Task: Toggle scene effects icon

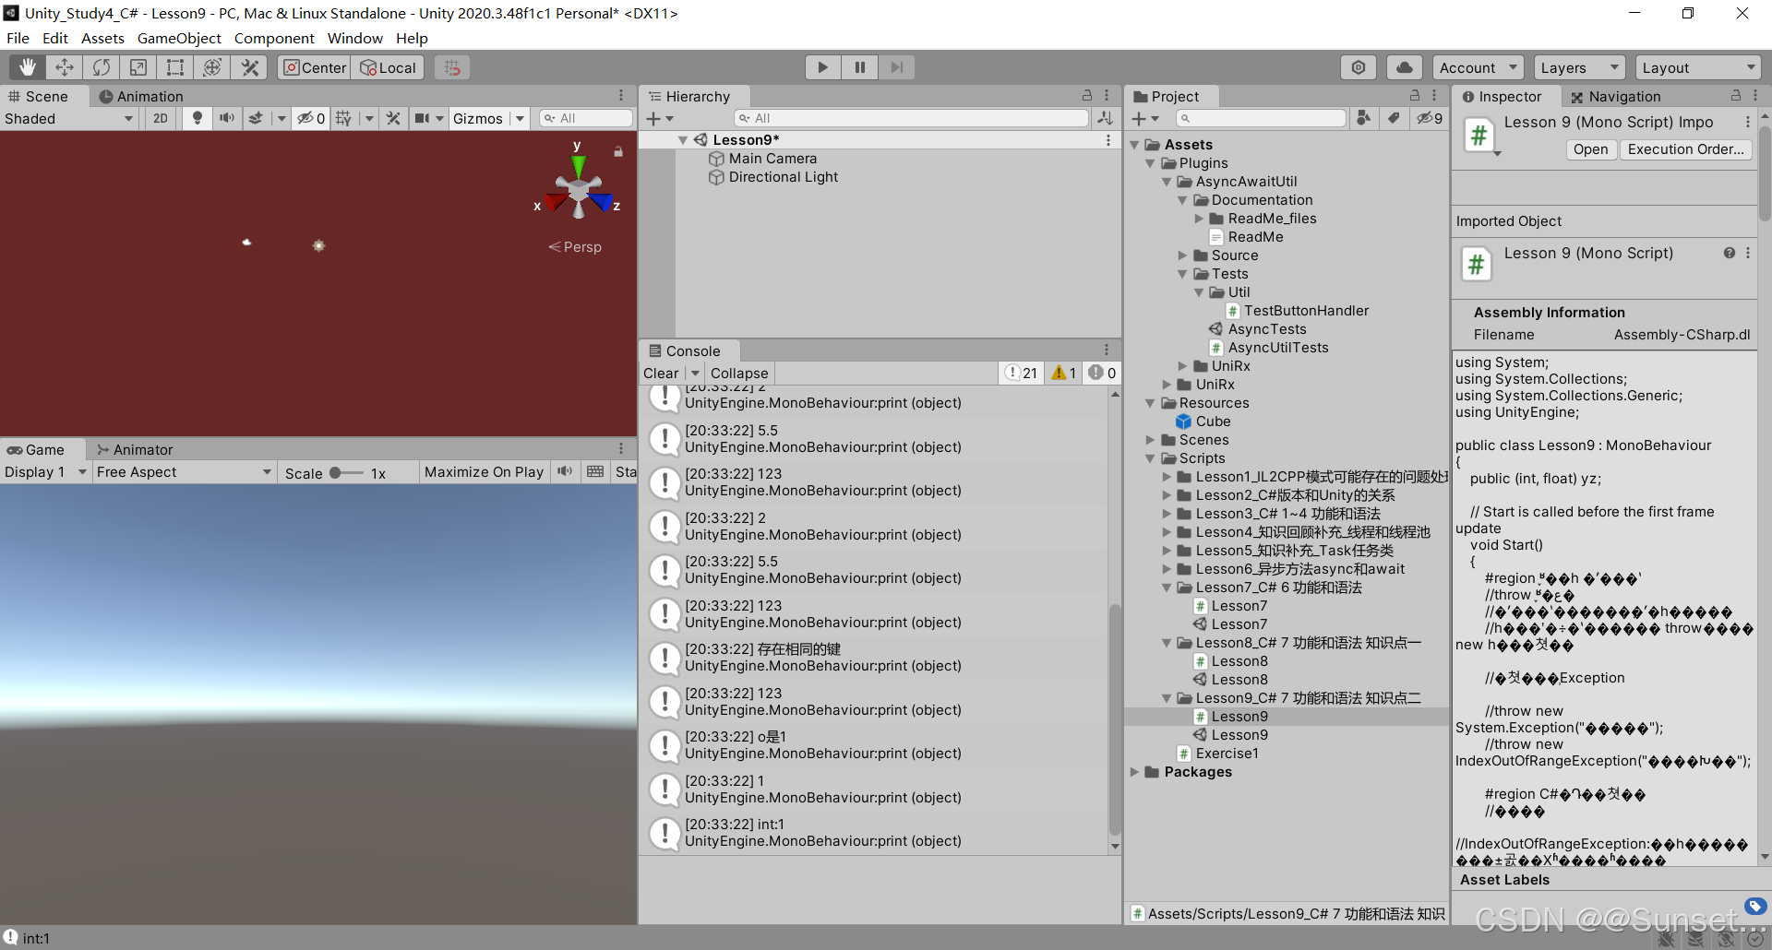Action: (x=256, y=118)
